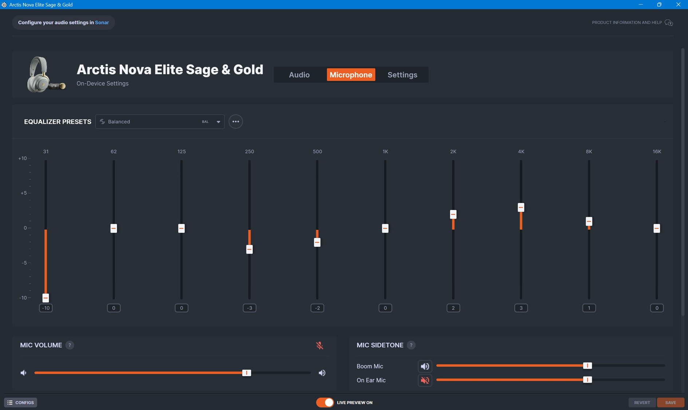This screenshot has width=688, height=410.
Task: Open the Configs list panel
Action: pyautogui.click(x=21, y=402)
